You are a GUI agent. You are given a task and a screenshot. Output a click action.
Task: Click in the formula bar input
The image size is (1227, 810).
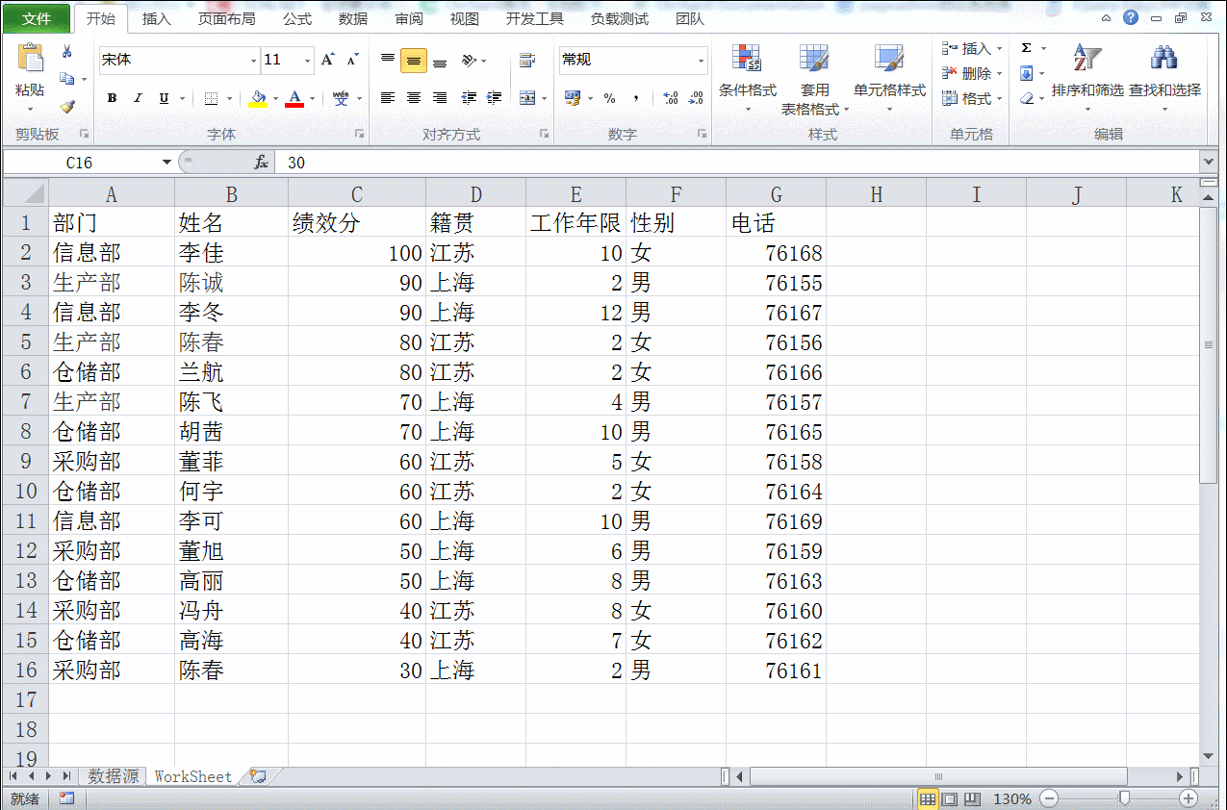pyautogui.click(x=736, y=163)
